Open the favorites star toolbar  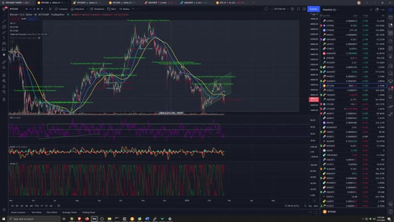coord(4,210)
